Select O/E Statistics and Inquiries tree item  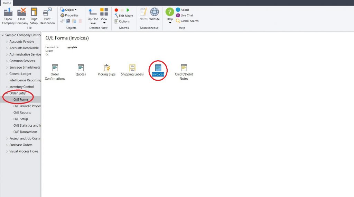pos(27,126)
